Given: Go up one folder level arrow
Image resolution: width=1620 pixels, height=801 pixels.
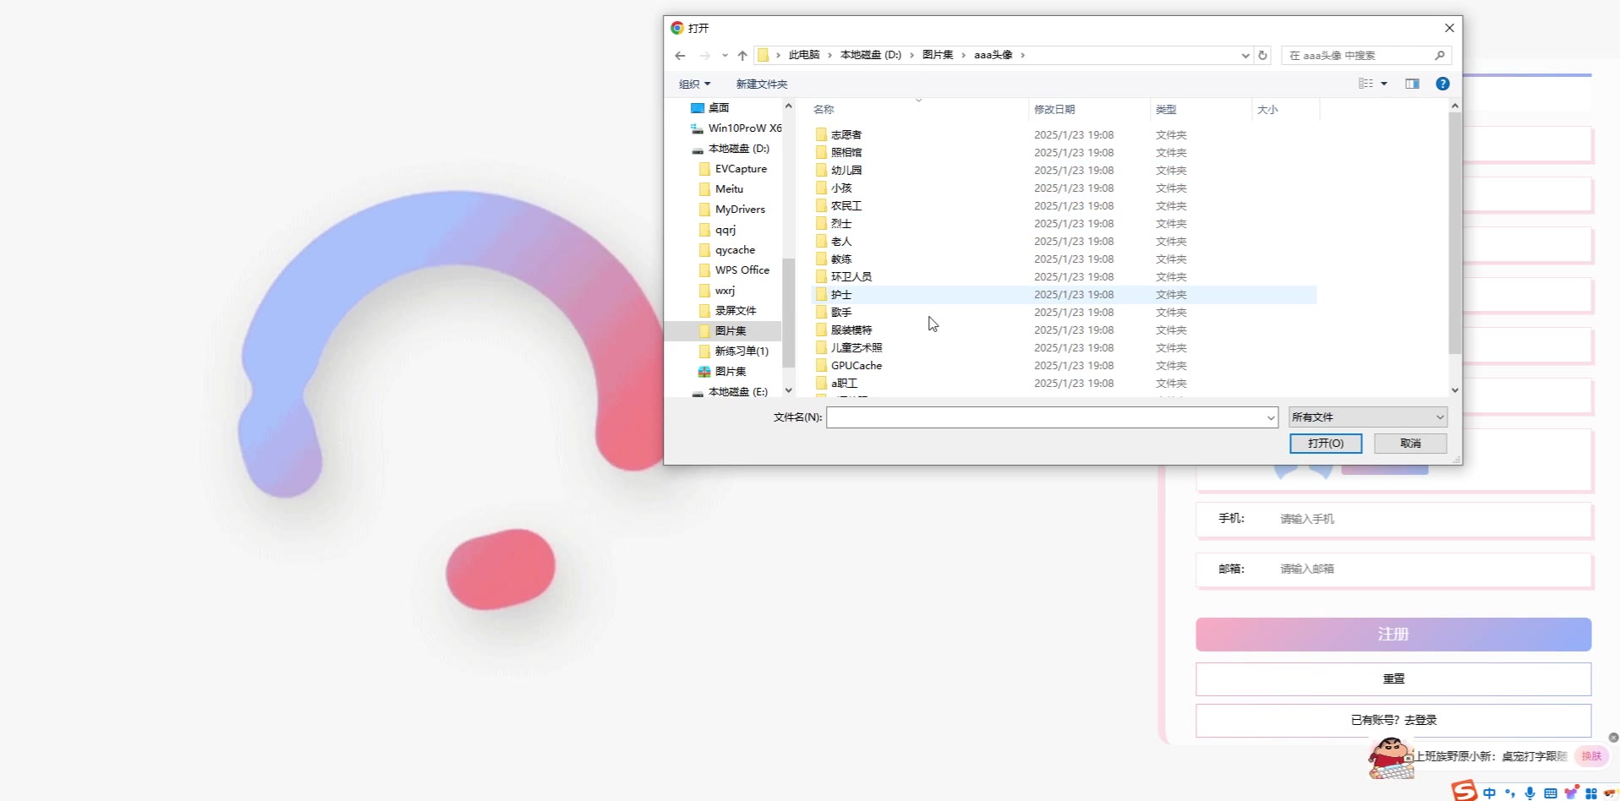Looking at the screenshot, I should coord(742,56).
